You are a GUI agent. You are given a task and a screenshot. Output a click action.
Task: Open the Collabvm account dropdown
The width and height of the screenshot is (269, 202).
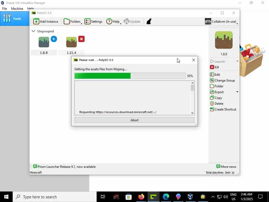[x=221, y=22]
